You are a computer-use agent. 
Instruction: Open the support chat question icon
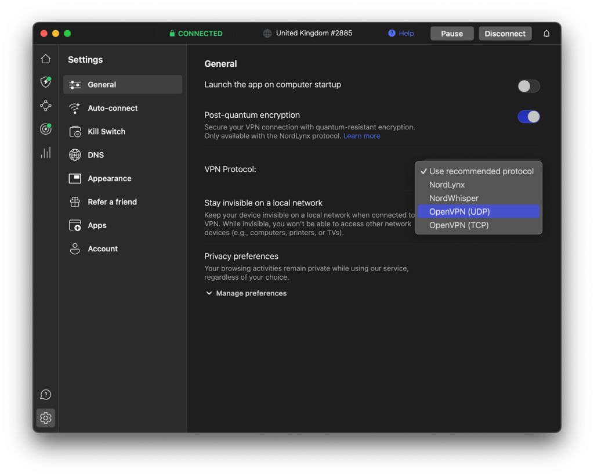tap(45, 395)
